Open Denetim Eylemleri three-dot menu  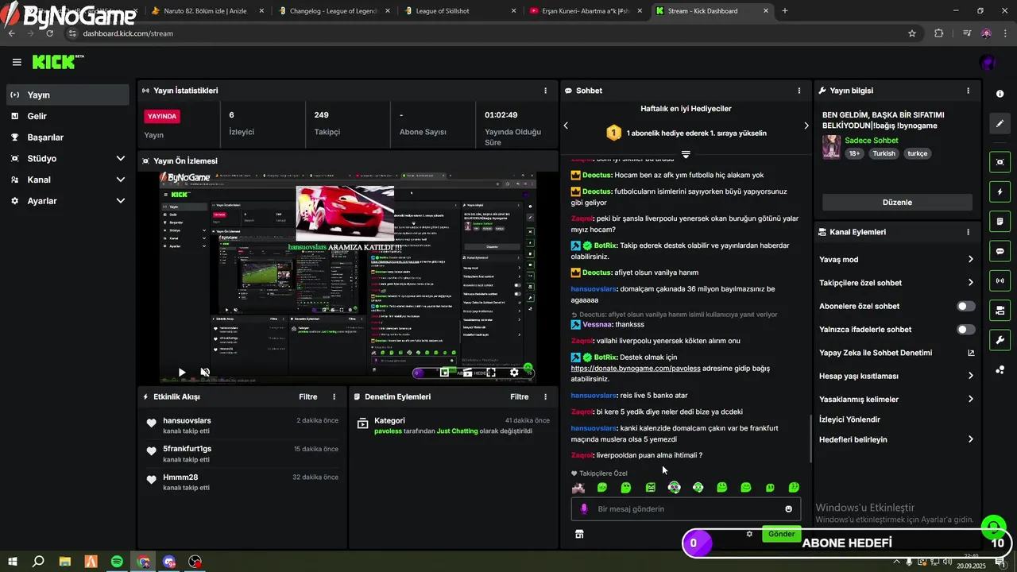coord(545,396)
